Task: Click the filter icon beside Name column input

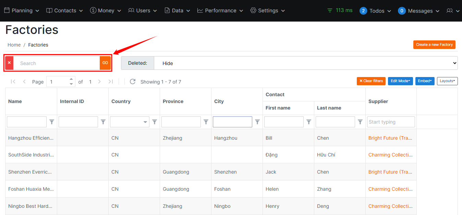Action: coord(52,122)
